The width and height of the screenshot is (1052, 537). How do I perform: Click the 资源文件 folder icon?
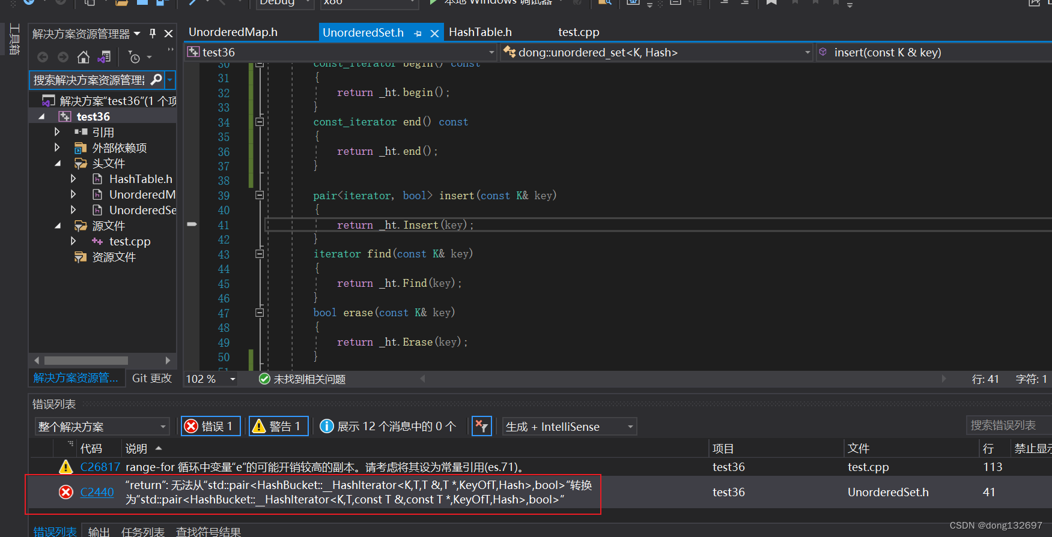click(81, 257)
